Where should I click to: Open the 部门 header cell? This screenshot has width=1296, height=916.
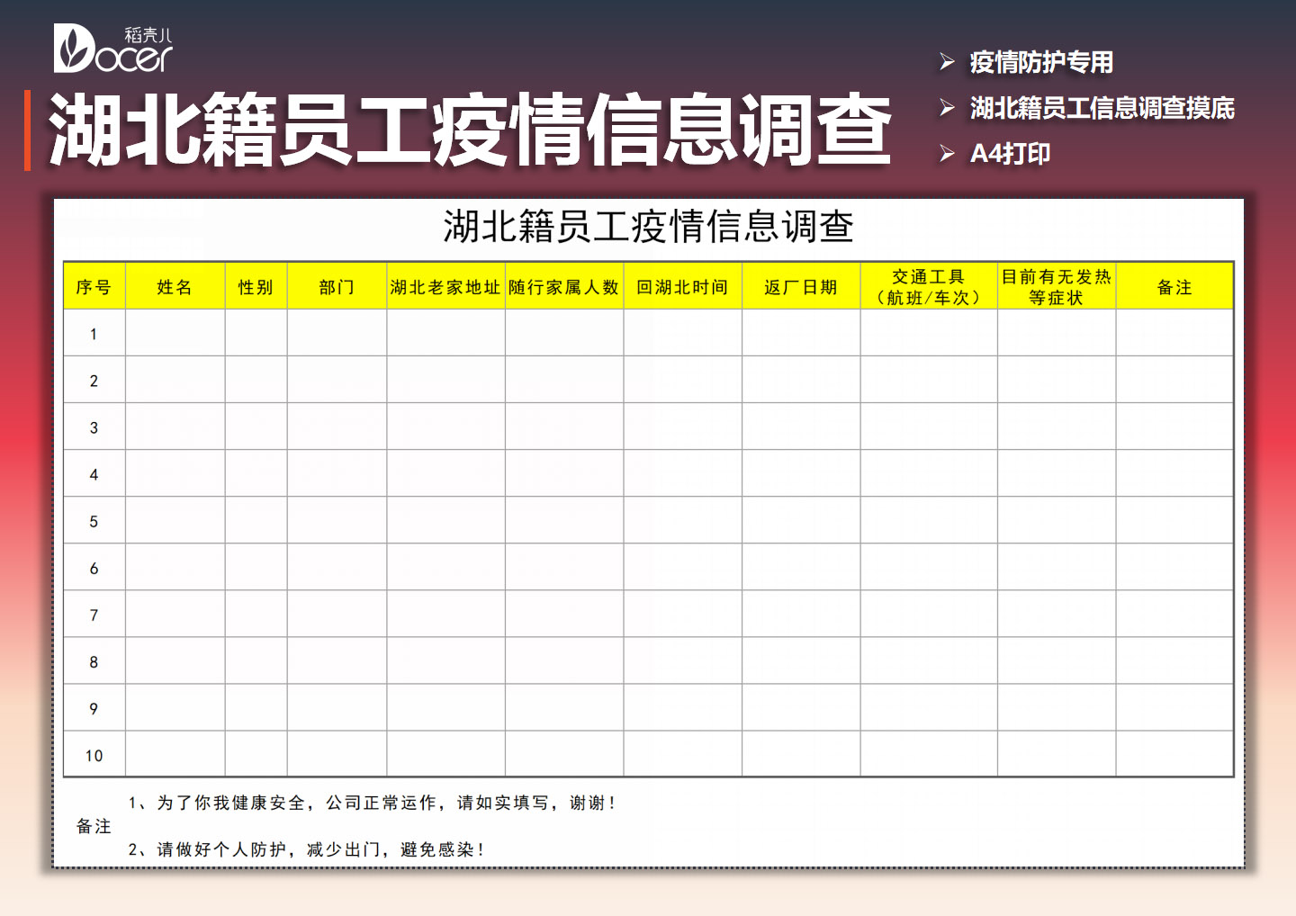(335, 286)
